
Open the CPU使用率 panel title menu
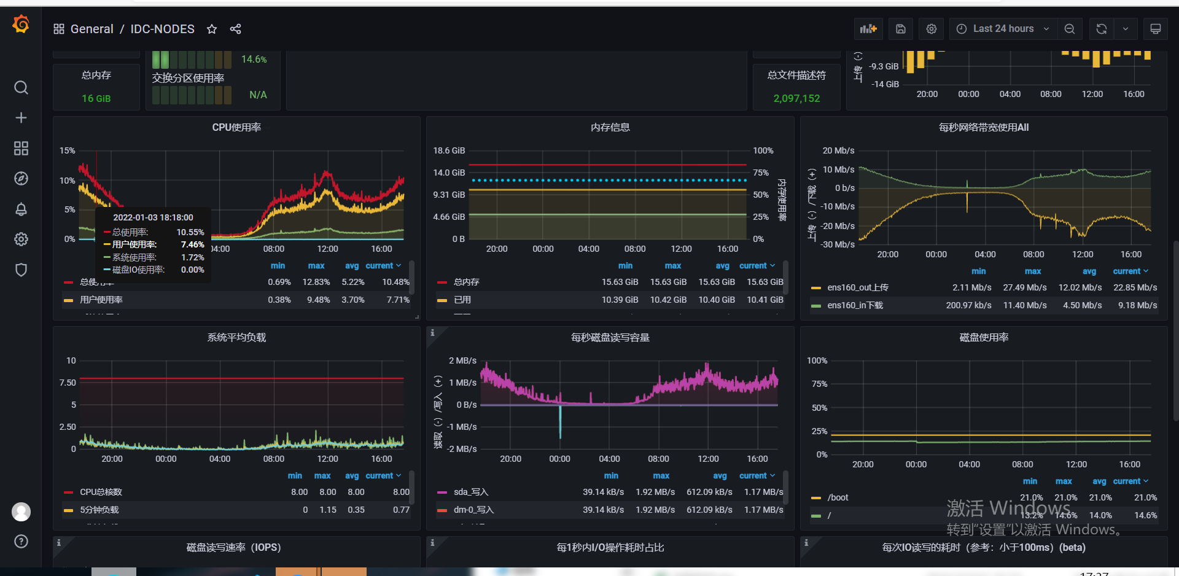click(236, 128)
